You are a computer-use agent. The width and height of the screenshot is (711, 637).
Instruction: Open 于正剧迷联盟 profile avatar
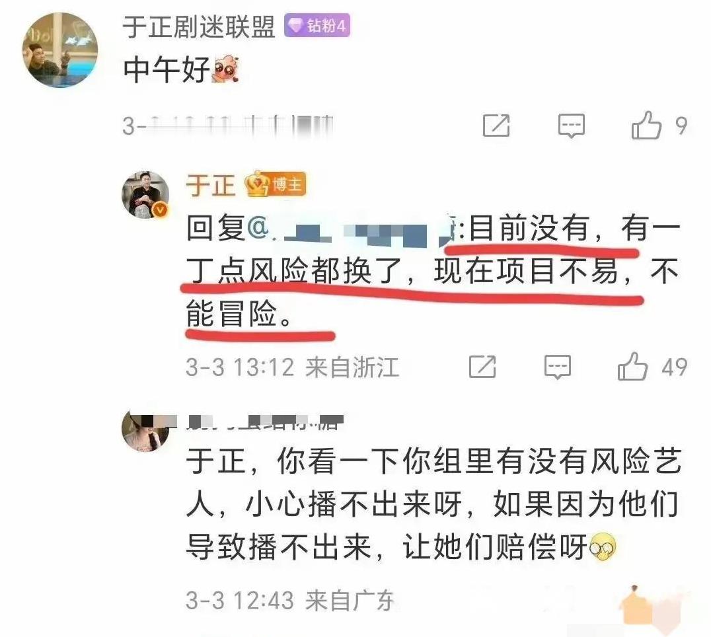(60, 50)
